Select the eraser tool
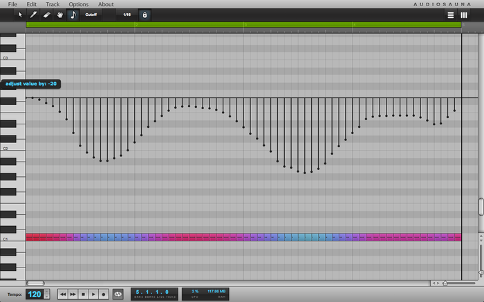 pos(46,15)
